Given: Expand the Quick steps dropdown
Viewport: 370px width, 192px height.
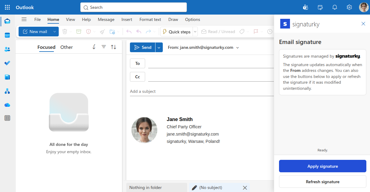Looking at the screenshot, I should tap(195, 32).
